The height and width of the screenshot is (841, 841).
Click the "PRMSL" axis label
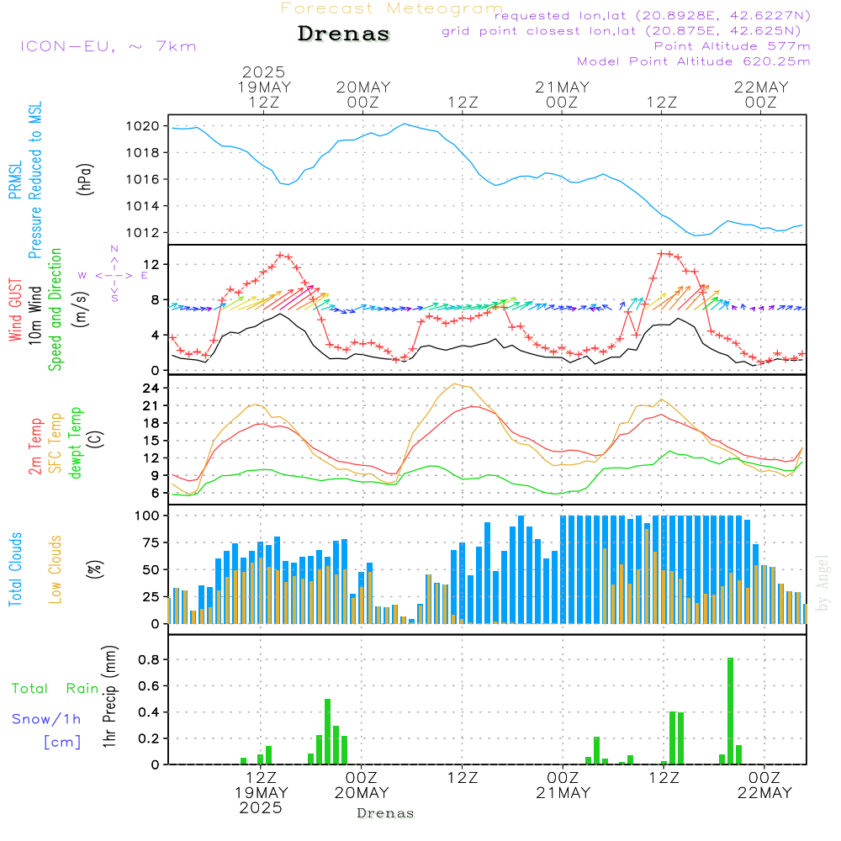pyautogui.click(x=15, y=180)
